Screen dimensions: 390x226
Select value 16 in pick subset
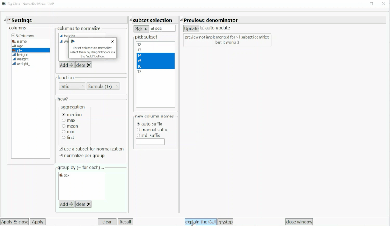pos(155,67)
